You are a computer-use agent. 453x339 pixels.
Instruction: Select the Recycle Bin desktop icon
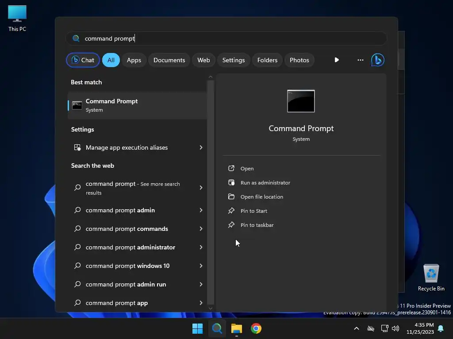[431, 278]
